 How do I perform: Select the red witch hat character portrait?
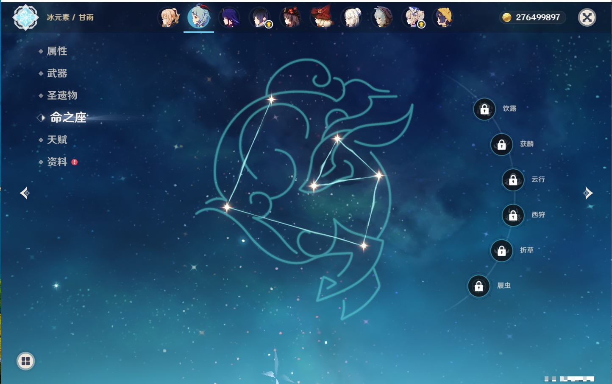click(322, 17)
